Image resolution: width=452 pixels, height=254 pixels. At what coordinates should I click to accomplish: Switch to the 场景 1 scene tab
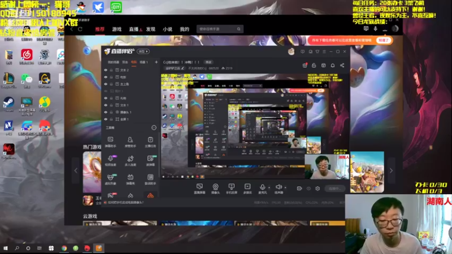pyautogui.click(x=144, y=62)
